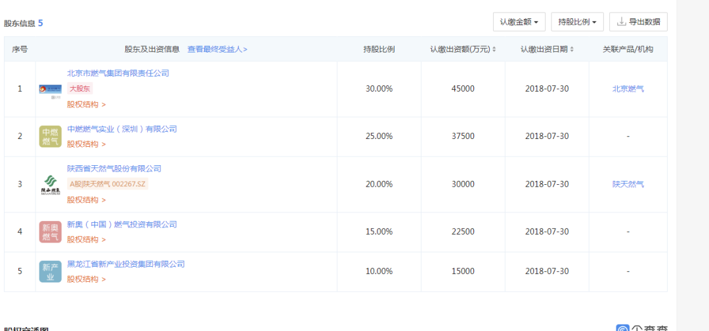The width and height of the screenshot is (709, 331).
Task: Click the 中燃燃气 logo icon
Action: point(50,137)
